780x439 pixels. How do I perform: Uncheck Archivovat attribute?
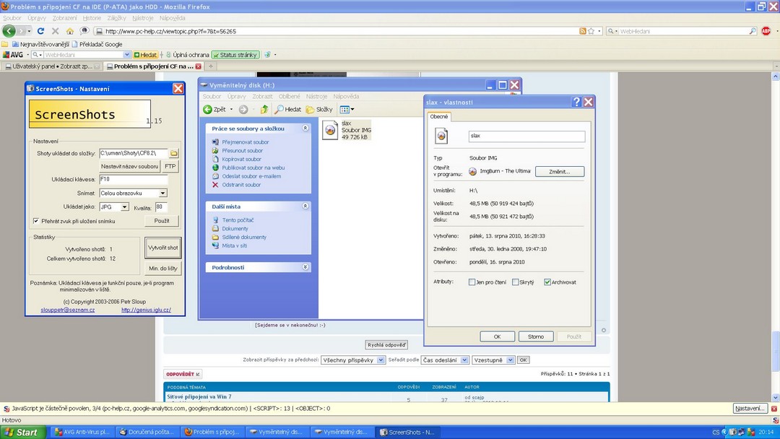[547, 282]
